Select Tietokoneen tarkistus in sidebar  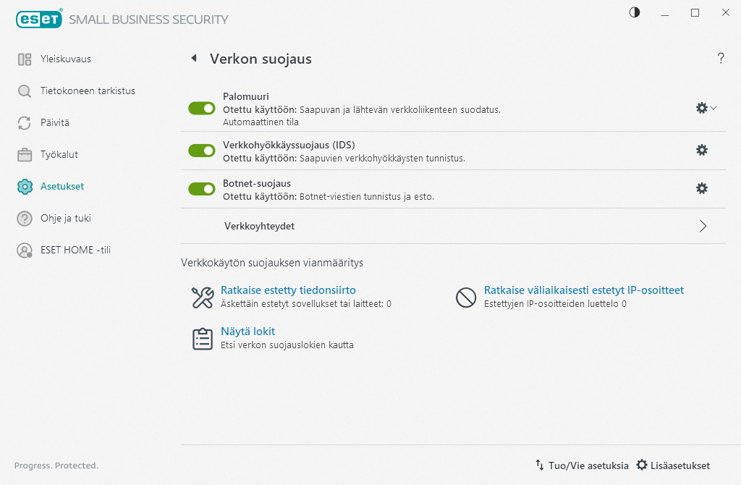click(x=87, y=91)
